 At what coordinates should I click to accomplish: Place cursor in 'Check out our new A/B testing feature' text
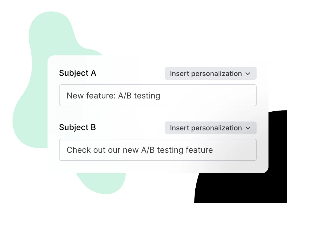coord(139,150)
